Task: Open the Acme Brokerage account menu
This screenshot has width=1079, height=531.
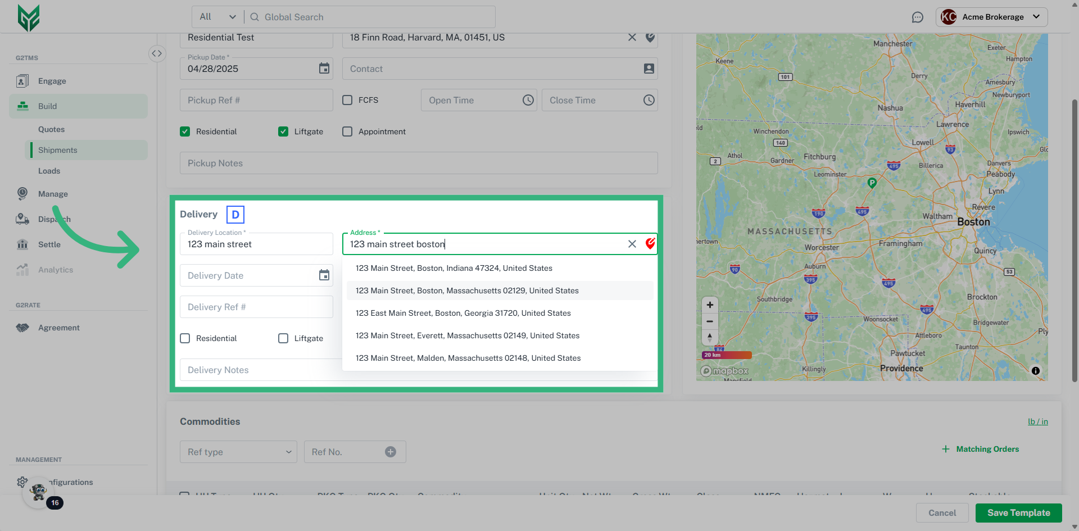Action: [x=992, y=17]
